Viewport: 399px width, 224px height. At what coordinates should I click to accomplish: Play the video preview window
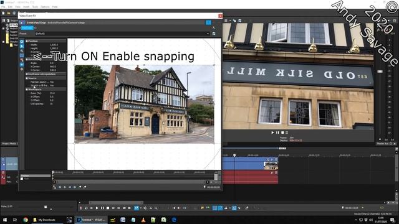coord(272,133)
